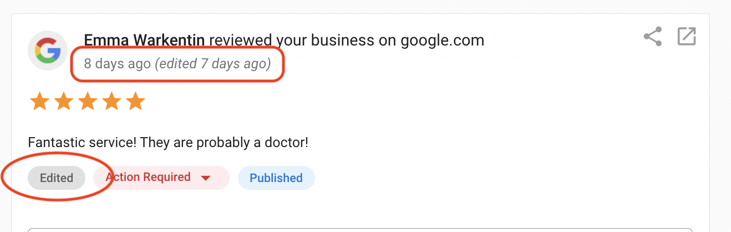Select the third orange rating star

pyautogui.click(x=87, y=102)
